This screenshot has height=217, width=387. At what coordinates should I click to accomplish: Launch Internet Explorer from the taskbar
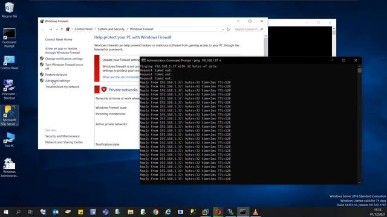[x=168, y=212]
